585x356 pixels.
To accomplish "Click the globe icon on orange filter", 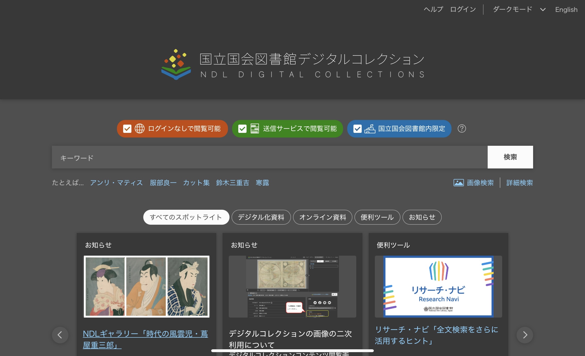I will point(140,128).
